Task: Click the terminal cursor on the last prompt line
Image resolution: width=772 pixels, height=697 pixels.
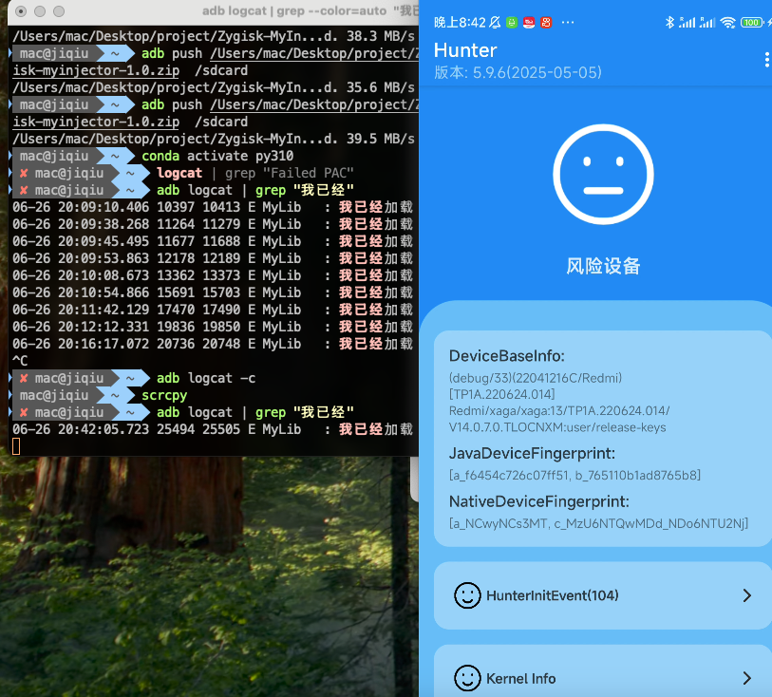Action: click(x=16, y=446)
